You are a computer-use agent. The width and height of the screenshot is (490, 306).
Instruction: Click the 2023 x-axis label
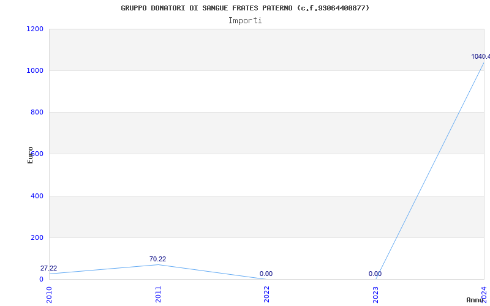pos(375,294)
